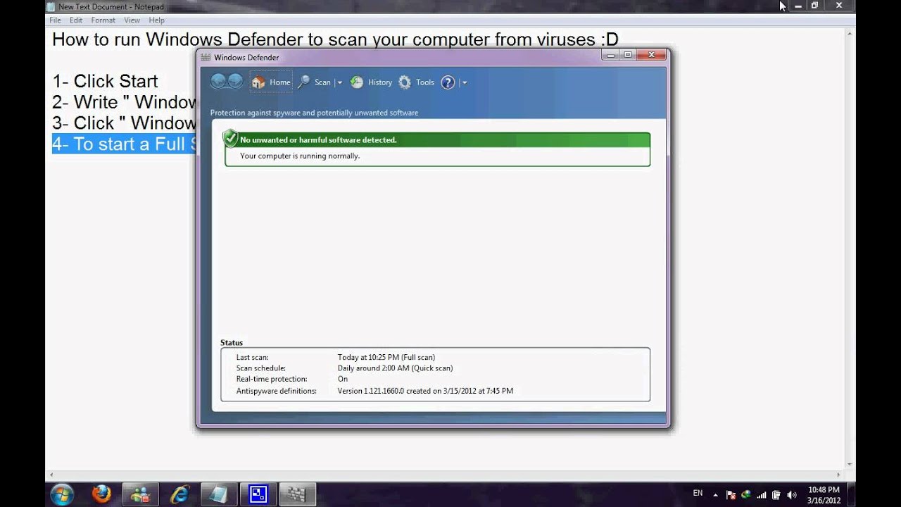The height and width of the screenshot is (507, 901).
Task: Click the Windows Defender title bar icon
Action: coord(206,57)
